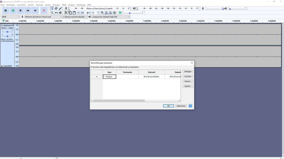Zoom in on the timeline
Screen dimensions: 284x159
pyautogui.click(x=98, y=13)
